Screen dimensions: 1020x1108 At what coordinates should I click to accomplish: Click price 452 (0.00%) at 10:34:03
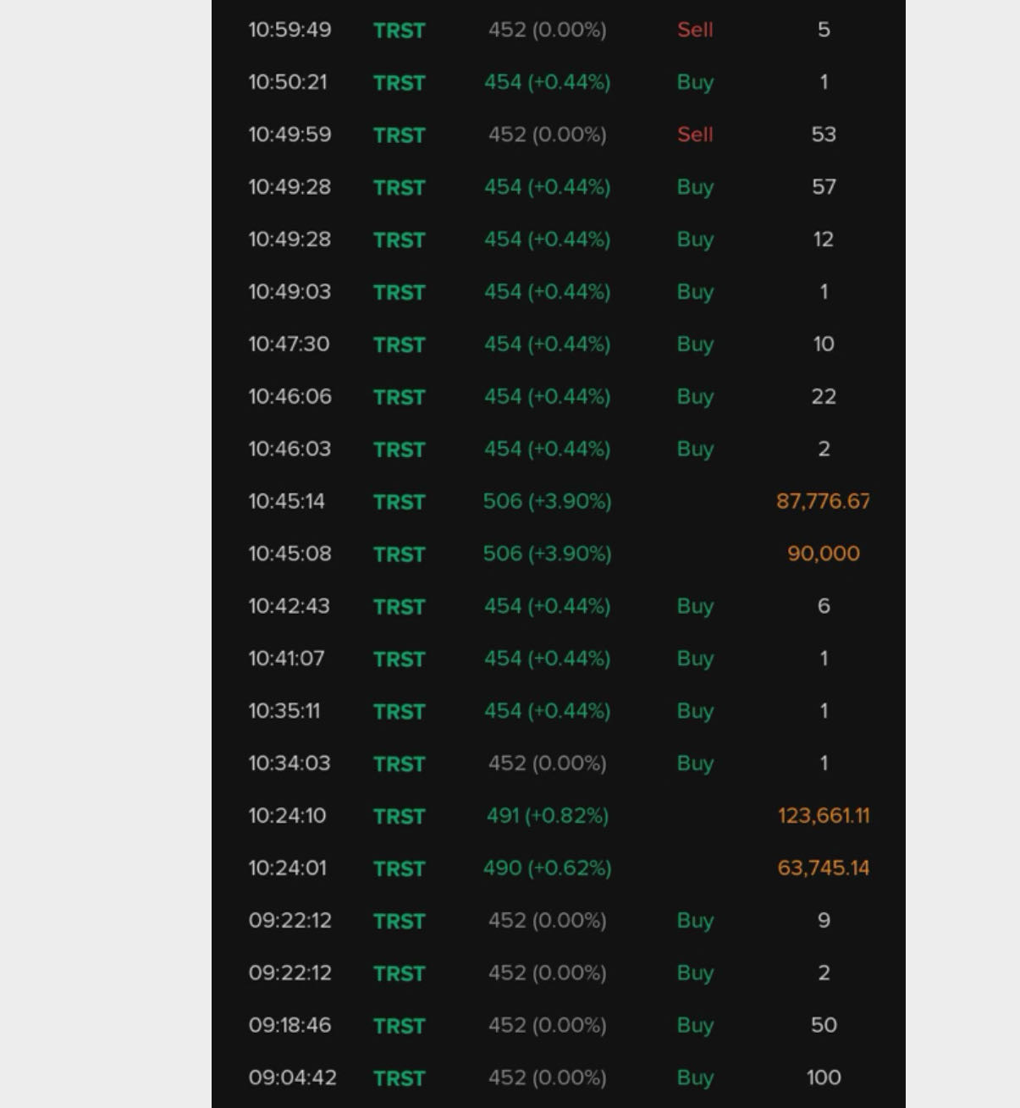[x=547, y=763]
